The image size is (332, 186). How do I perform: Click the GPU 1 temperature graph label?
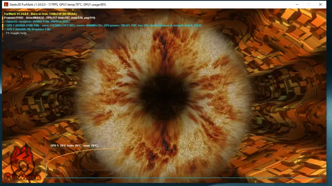tap(74, 146)
